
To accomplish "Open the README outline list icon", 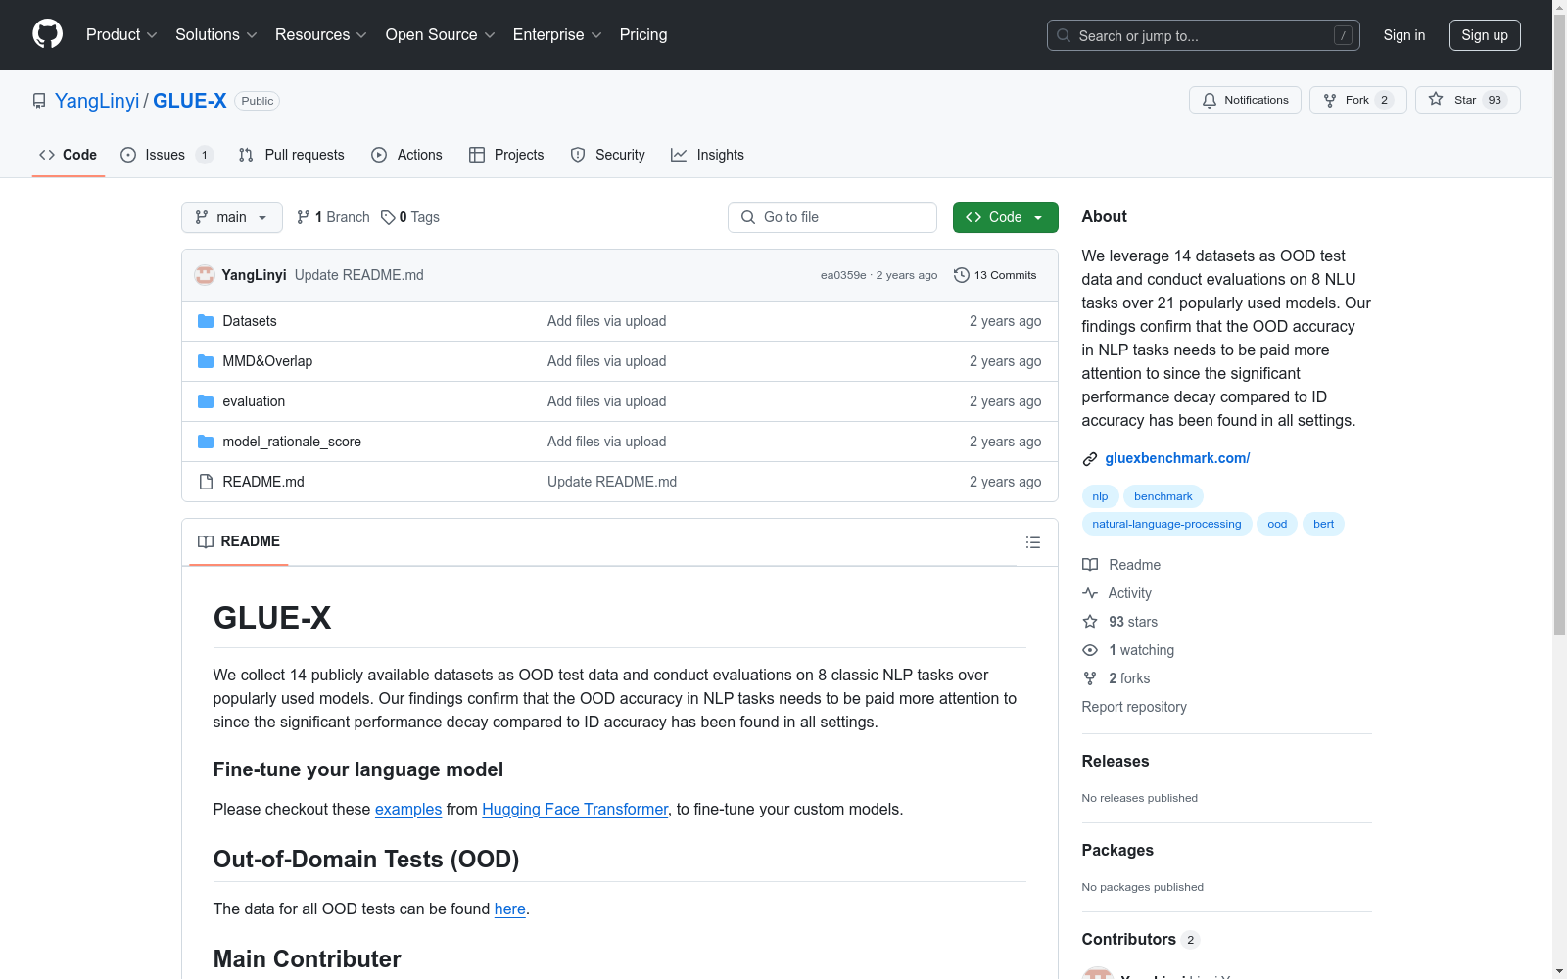I will point(1032,542).
